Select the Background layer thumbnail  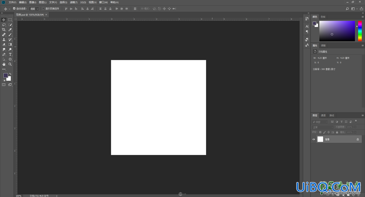coord(320,139)
